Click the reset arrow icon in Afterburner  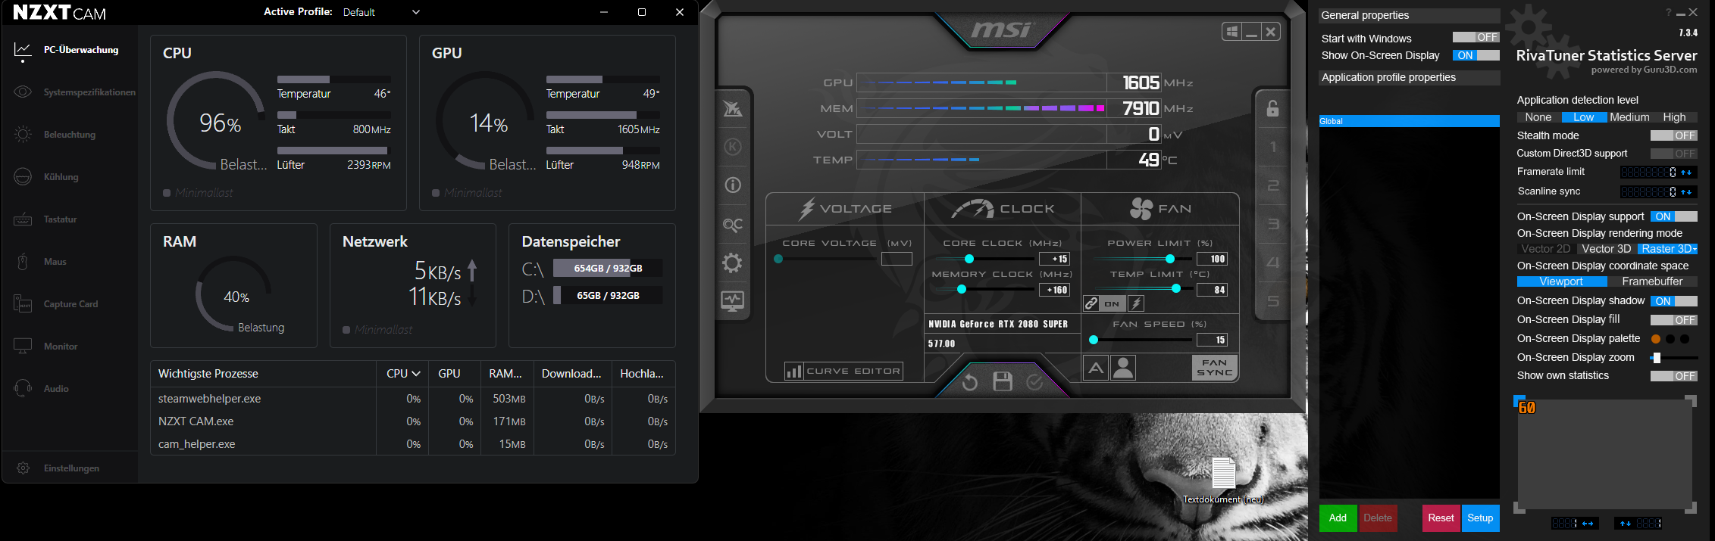click(x=969, y=382)
